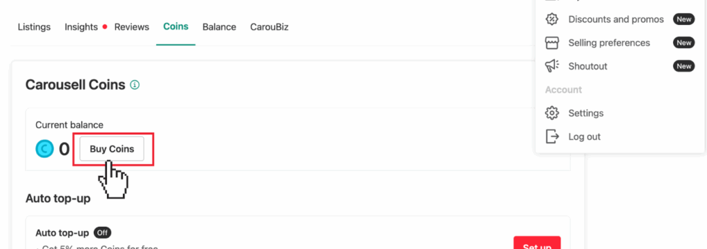Choose the Log out menu text
This screenshot has height=249, width=707.
(x=584, y=137)
